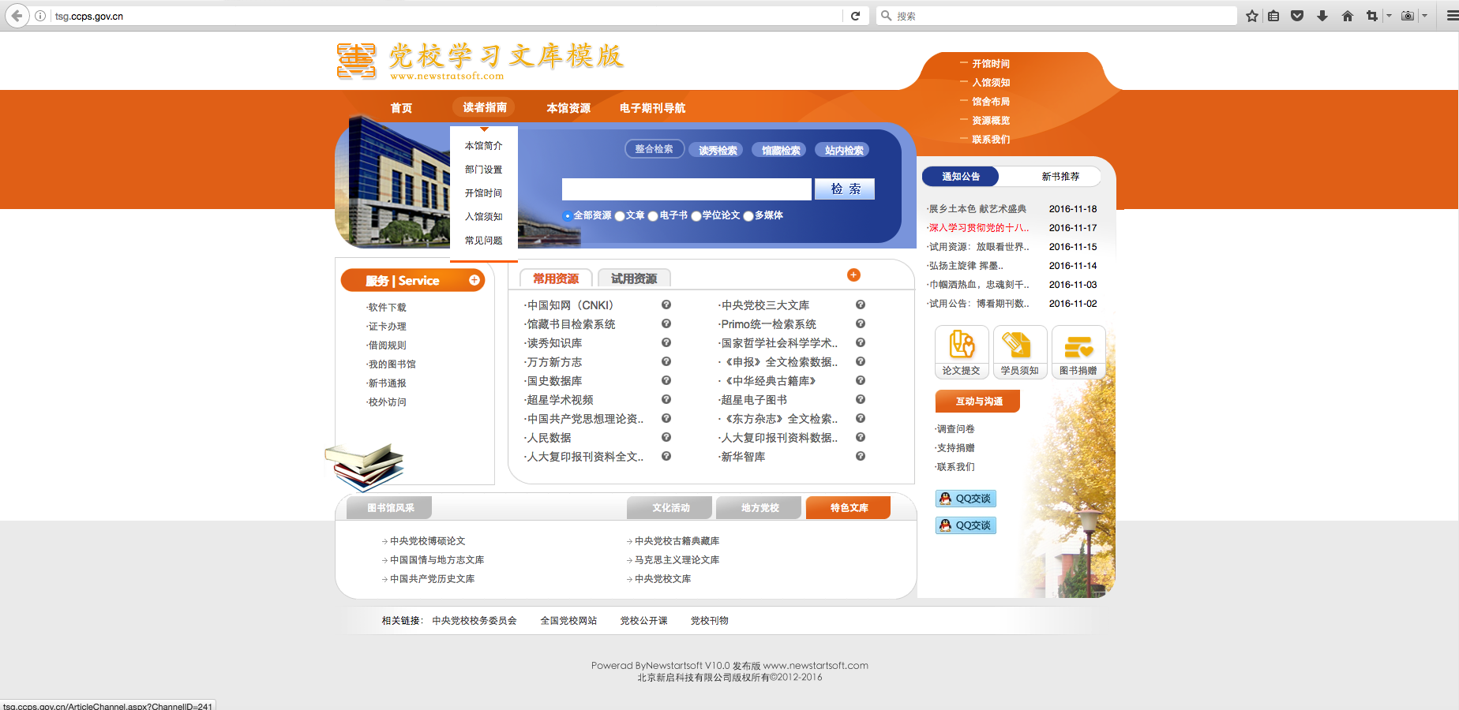Go to 首页 in navigation bar
Screen dimensions: 1459x710
click(401, 108)
